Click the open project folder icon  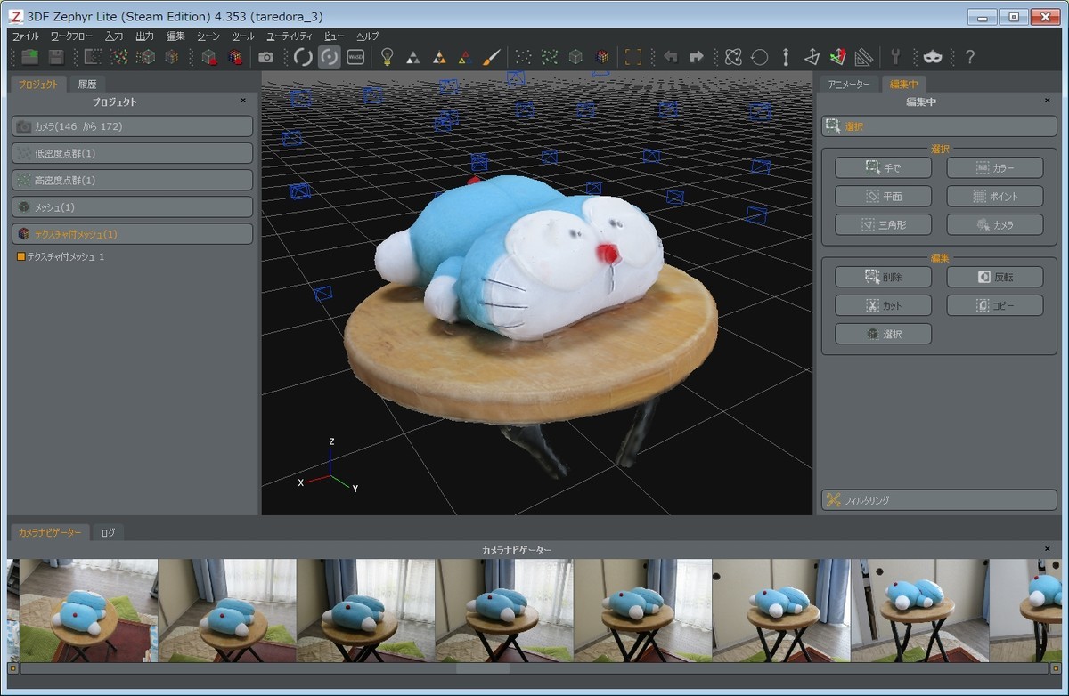pos(29,57)
